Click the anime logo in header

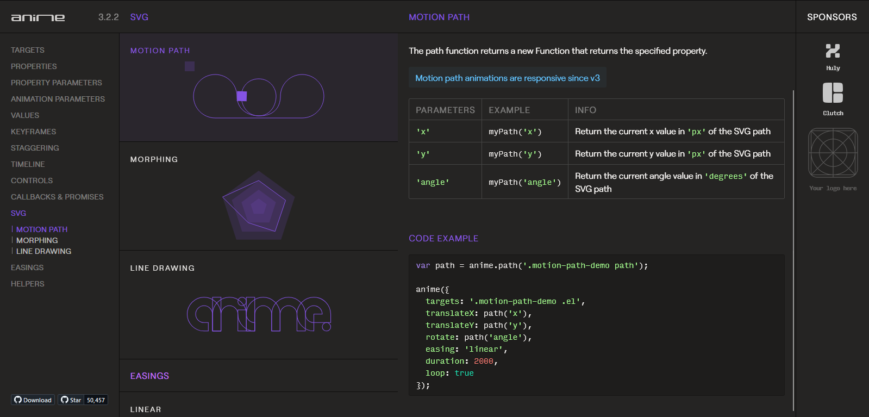point(38,17)
